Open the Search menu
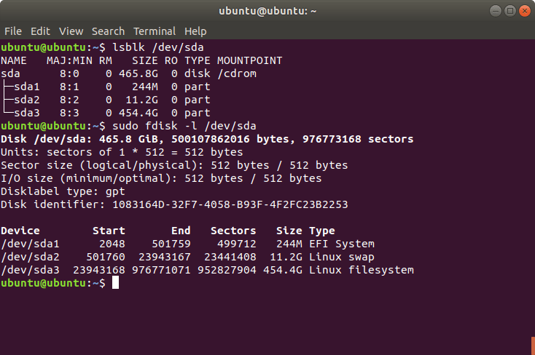Image resolution: width=535 pixels, height=355 pixels. (108, 31)
